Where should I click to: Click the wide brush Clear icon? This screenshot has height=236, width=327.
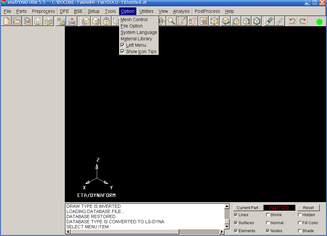[x=269, y=21]
